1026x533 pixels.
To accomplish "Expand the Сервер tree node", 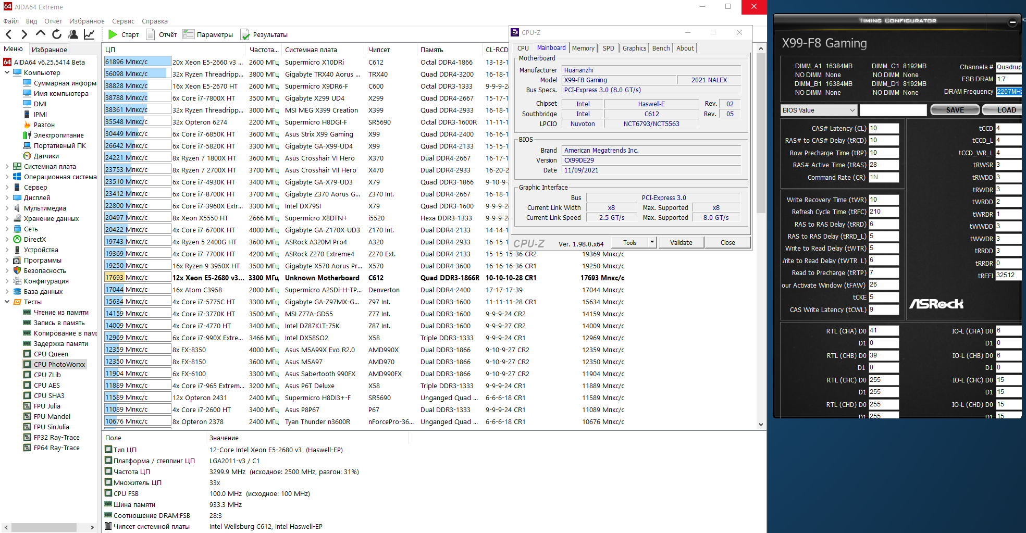I will (x=7, y=187).
